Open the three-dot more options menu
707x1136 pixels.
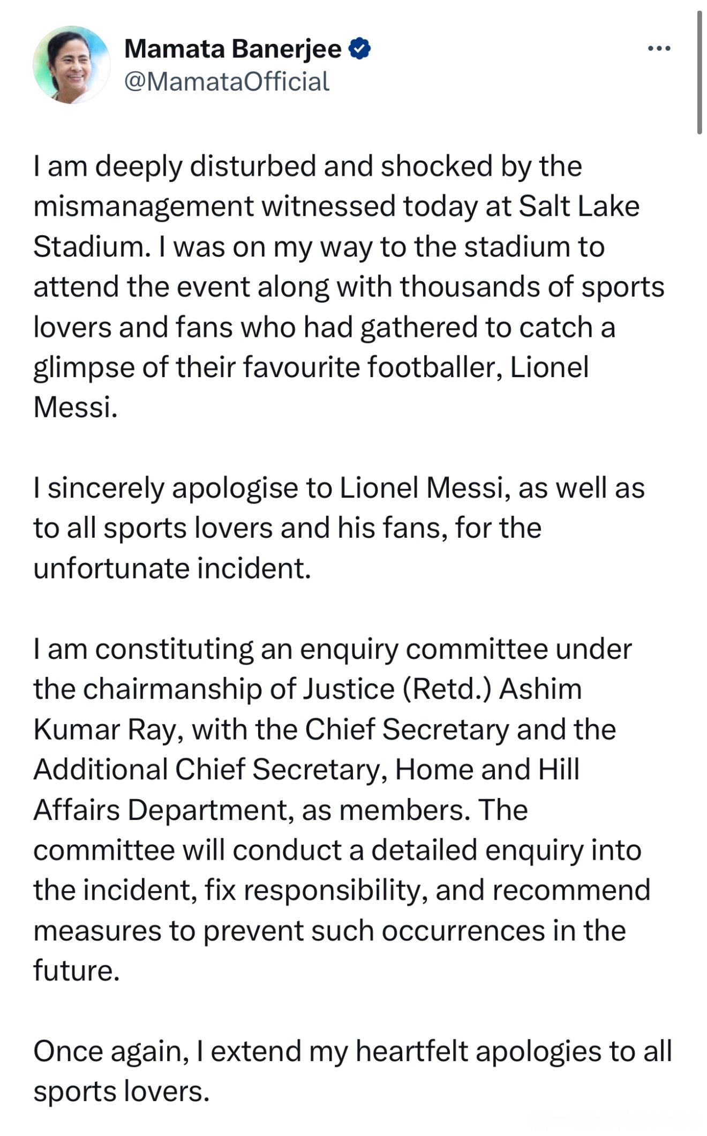658,49
